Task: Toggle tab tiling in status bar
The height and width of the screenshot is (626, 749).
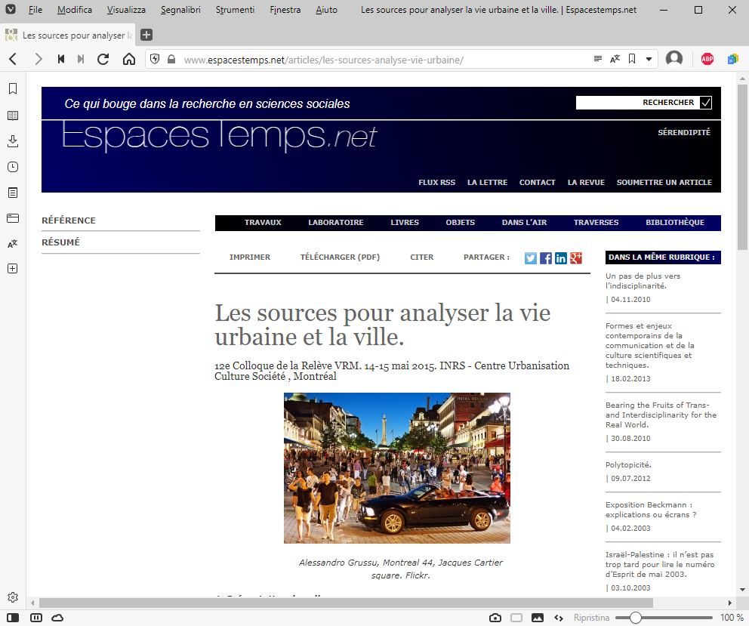Action: [35, 618]
